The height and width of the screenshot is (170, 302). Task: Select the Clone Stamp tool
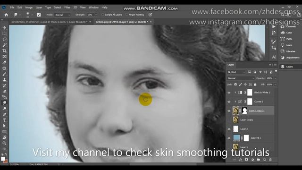coord(4,80)
